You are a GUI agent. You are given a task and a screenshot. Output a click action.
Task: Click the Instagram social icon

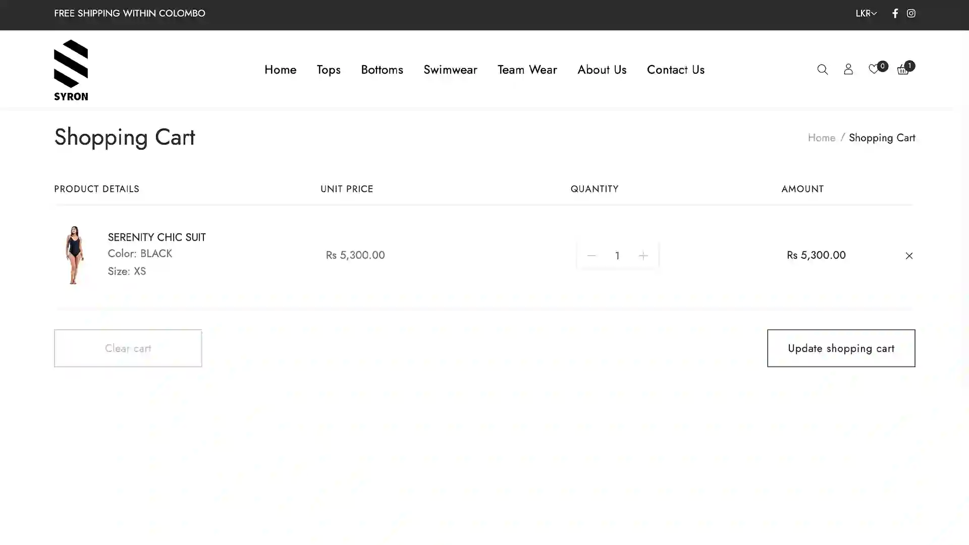[911, 13]
